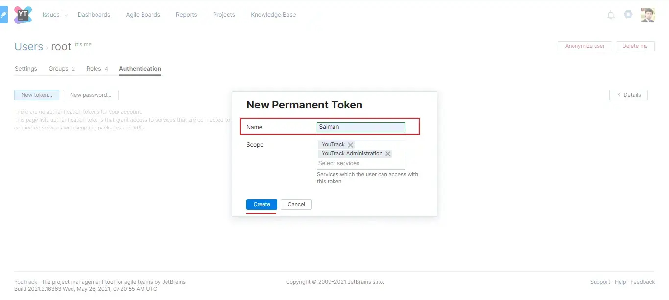Expand the Issues dropdown arrow

[67, 15]
